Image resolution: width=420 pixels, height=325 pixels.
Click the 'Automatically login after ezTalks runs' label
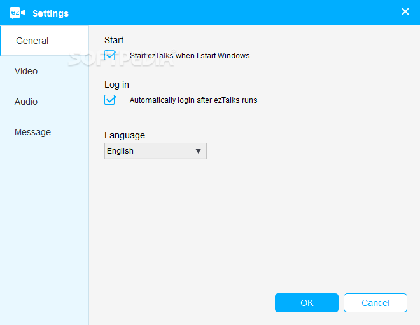click(x=193, y=100)
